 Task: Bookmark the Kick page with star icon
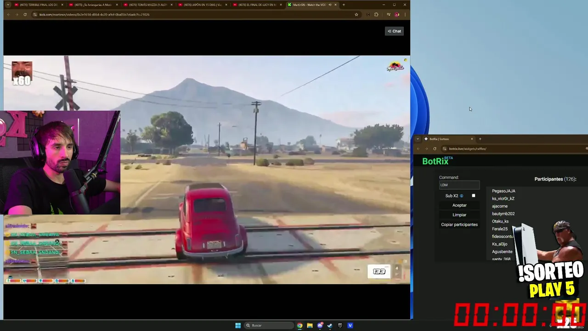[x=356, y=14]
